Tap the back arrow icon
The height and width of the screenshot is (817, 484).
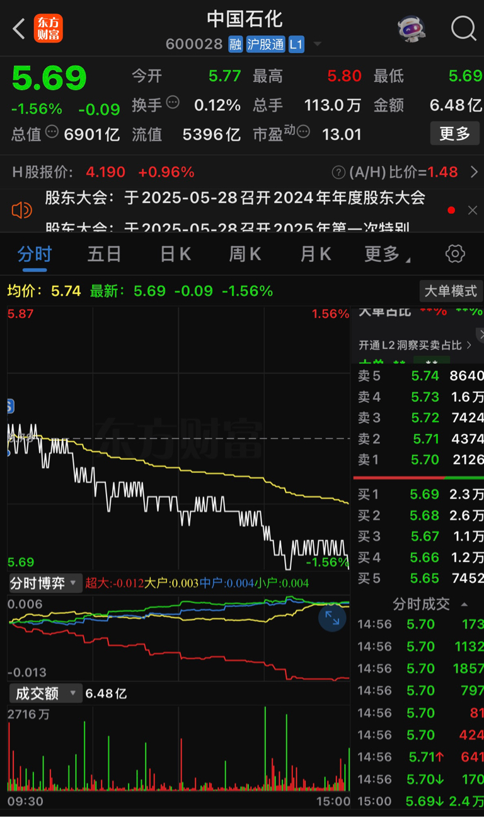pyautogui.click(x=19, y=28)
